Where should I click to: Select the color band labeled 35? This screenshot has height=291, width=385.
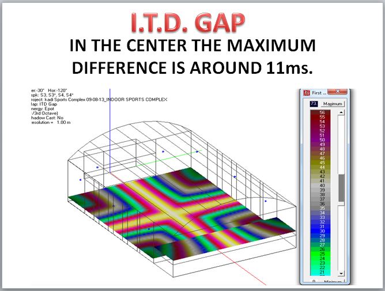coord(320,208)
